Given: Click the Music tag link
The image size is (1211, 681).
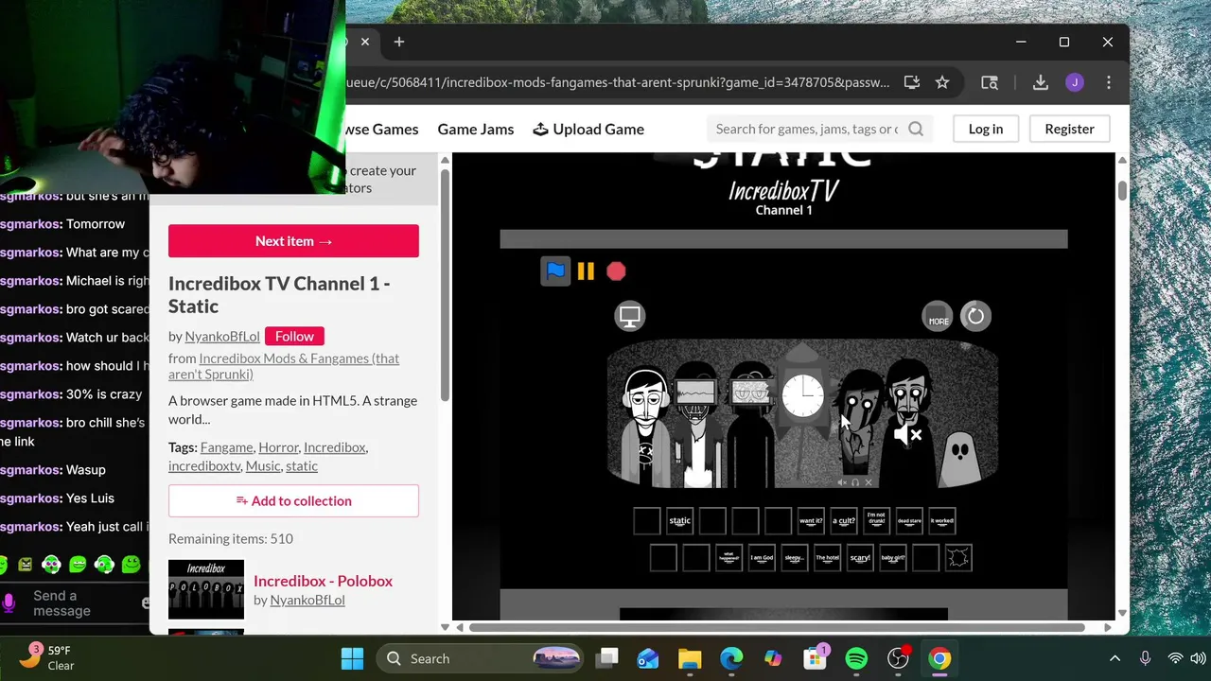Looking at the screenshot, I should click(x=263, y=465).
